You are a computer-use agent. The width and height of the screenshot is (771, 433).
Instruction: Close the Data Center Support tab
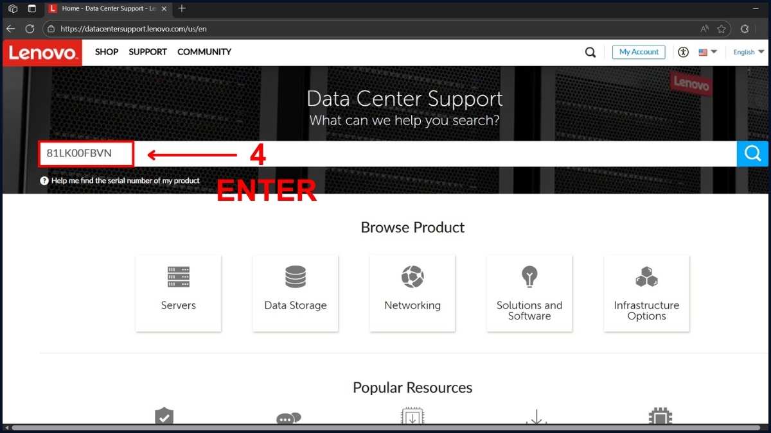pyautogui.click(x=164, y=9)
